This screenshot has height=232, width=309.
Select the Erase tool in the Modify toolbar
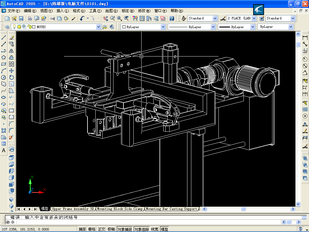(11, 37)
